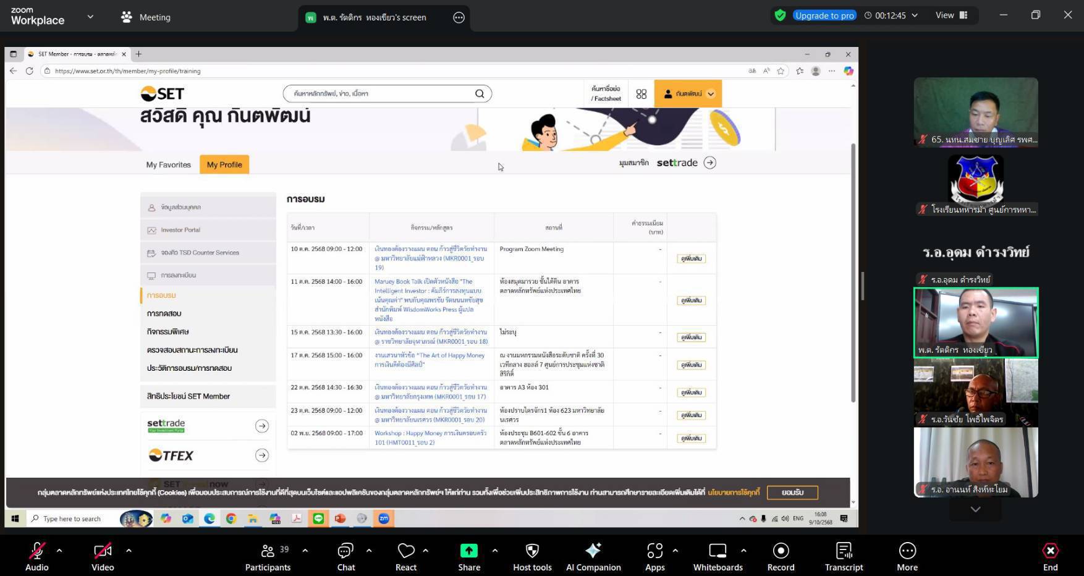1084x576 pixels.
Task: Open Whiteboards from the toolbar
Action: [718, 551]
